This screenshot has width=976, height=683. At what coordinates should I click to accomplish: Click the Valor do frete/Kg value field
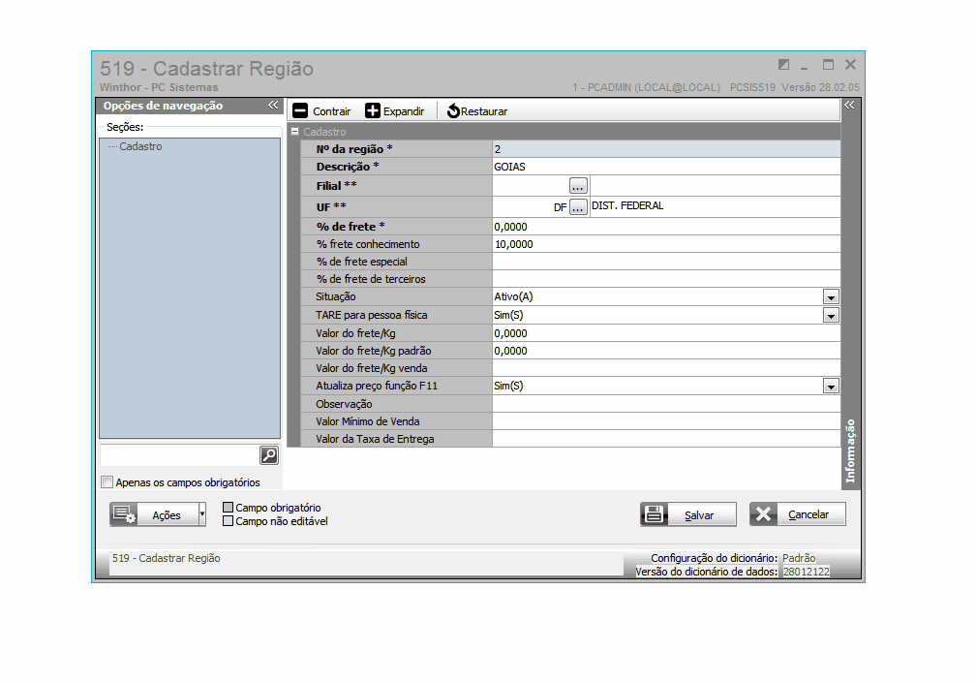click(x=666, y=333)
